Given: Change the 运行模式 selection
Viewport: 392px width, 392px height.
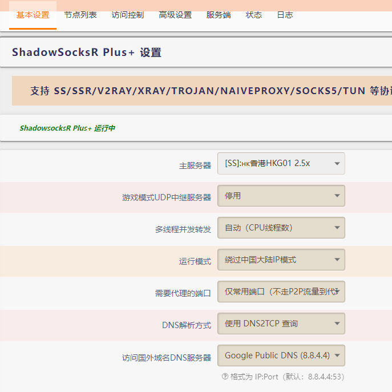Looking at the screenshot, I should coord(281,260).
